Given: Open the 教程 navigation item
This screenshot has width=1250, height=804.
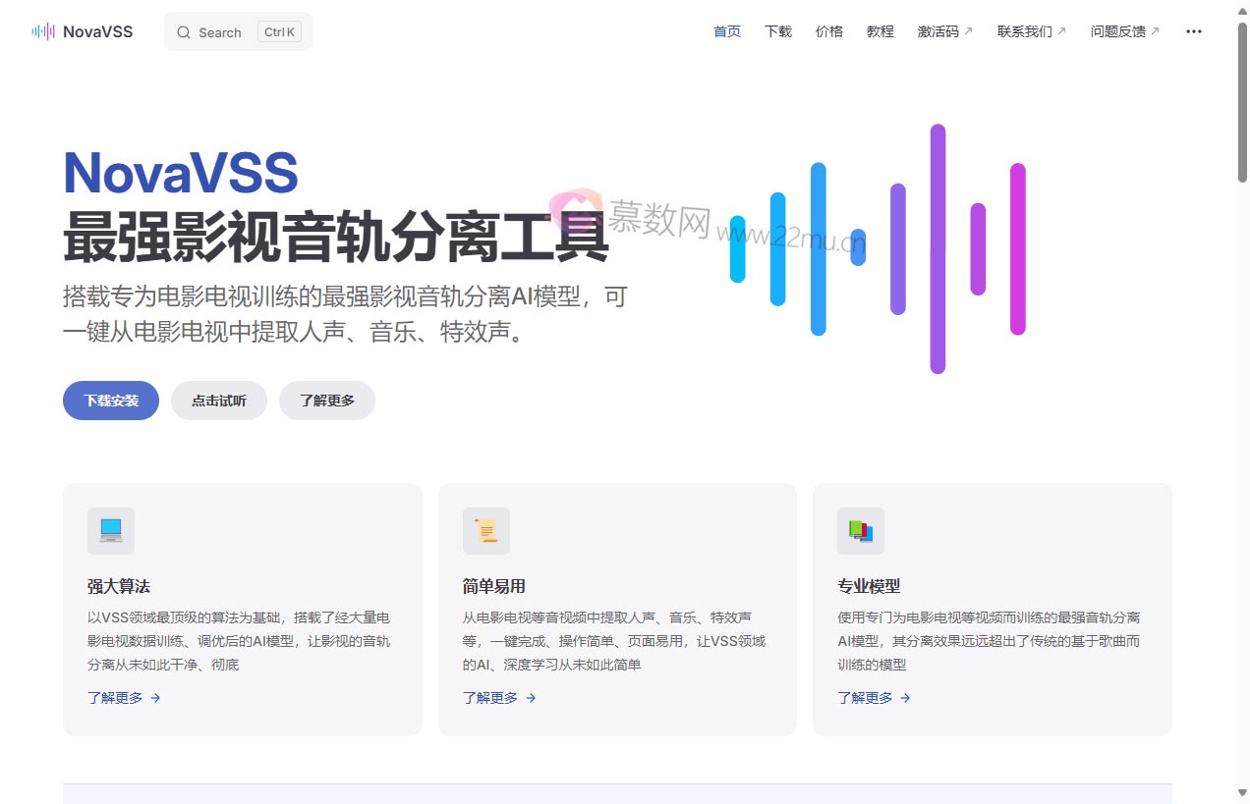Looking at the screenshot, I should pos(881,31).
